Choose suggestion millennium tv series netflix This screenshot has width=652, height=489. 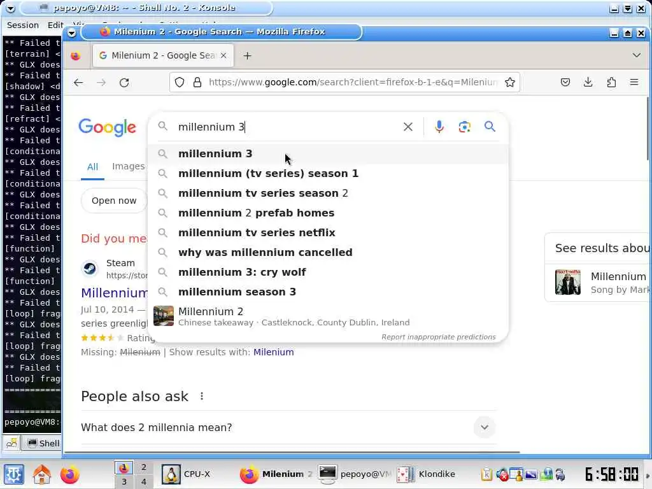click(x=328, y=233)
